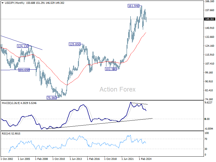Select the 124.130 price label
216x162 pixels.
[23, 46]
